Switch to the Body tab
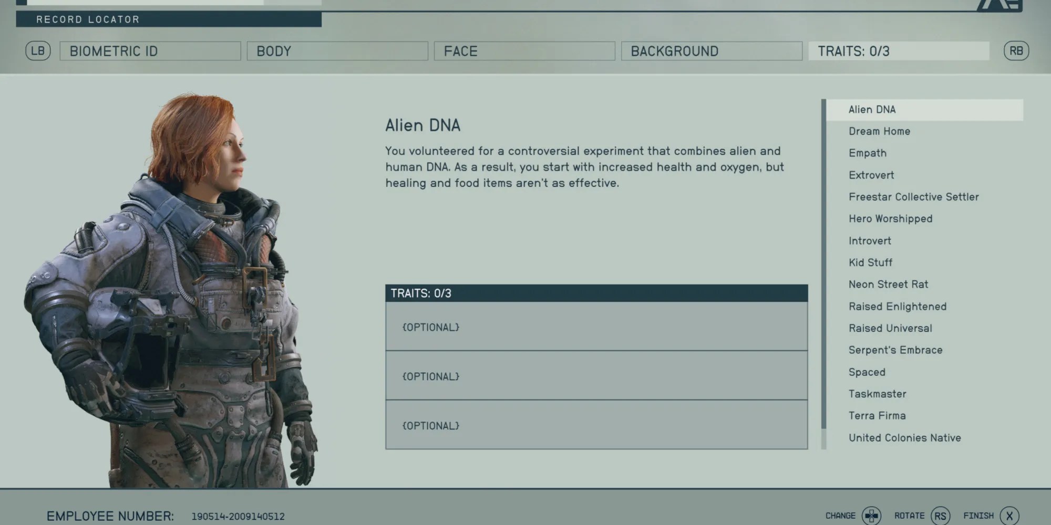This screenshot has width=1051, height=525. coord(337,51)
